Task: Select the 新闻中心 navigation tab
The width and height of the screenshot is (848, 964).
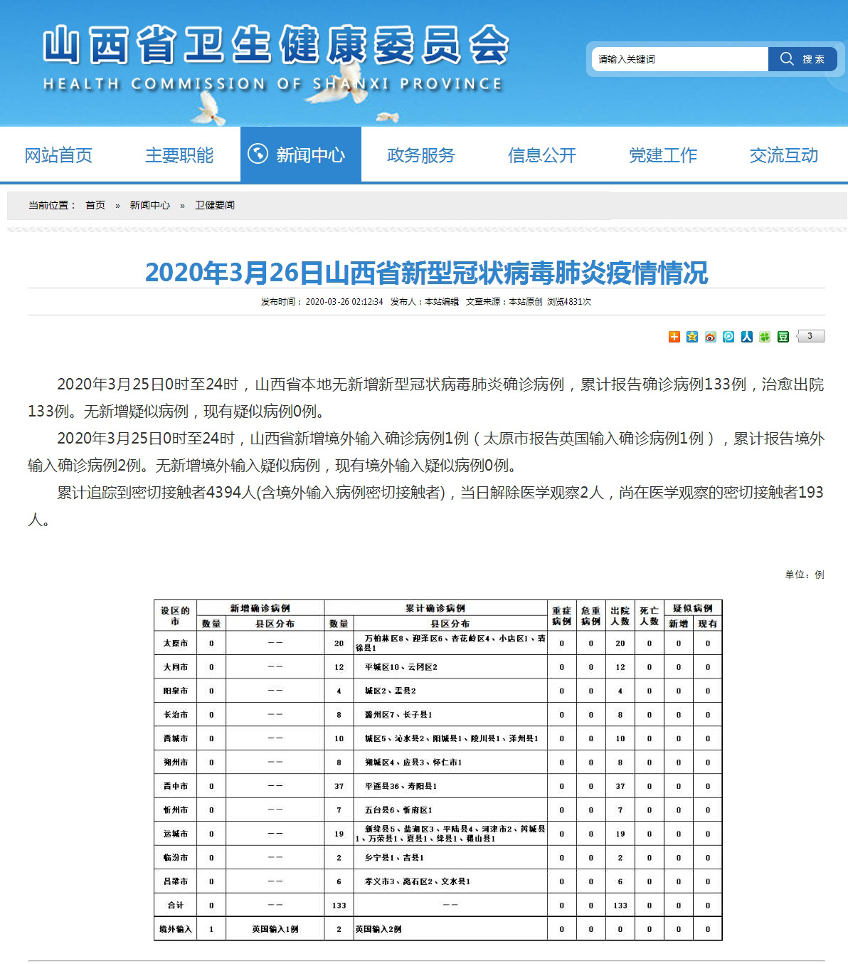Action: point(300,155)
